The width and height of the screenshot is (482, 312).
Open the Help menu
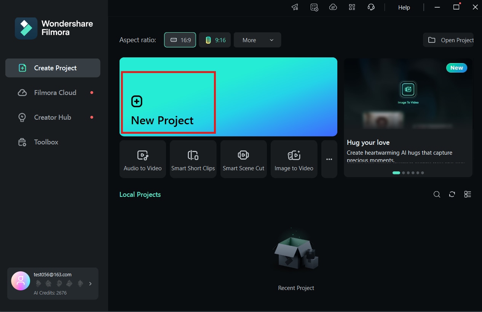(404, 7)
